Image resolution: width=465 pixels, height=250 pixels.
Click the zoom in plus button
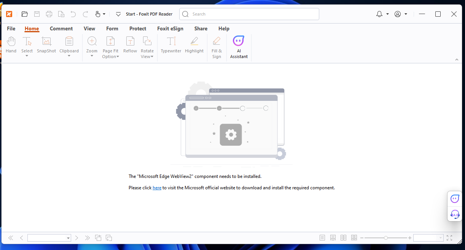click(410, 238)
